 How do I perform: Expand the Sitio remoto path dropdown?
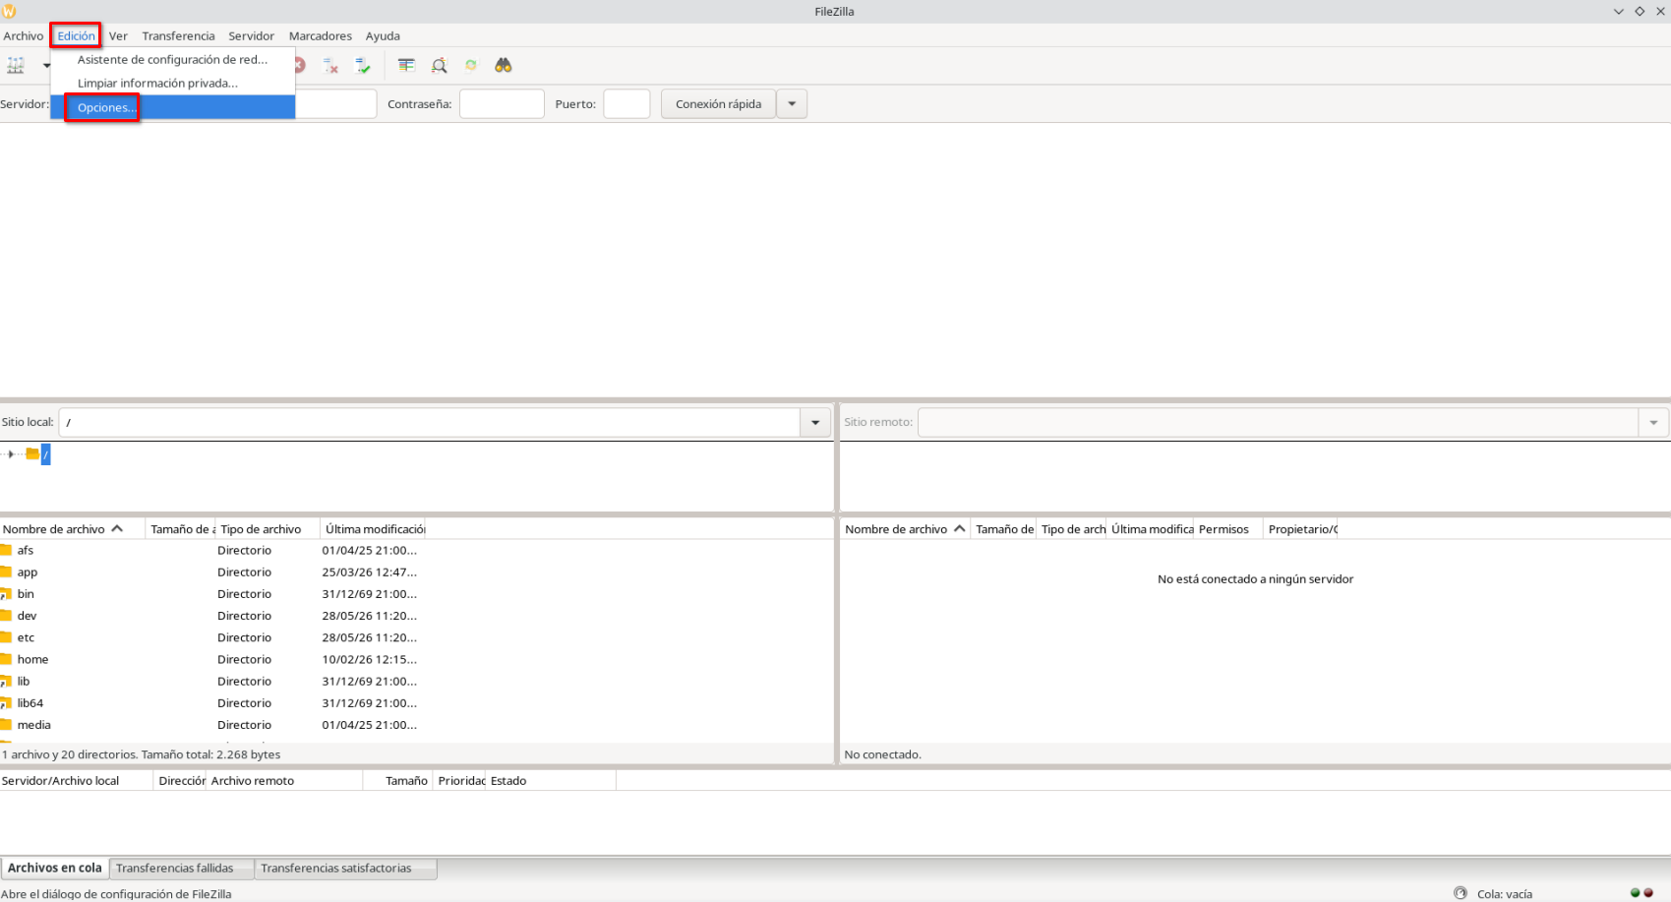(1653, 423)
